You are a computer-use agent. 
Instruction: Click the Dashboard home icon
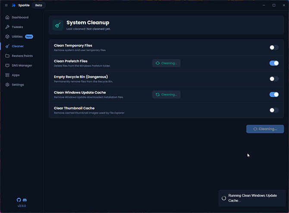[8, 18]
